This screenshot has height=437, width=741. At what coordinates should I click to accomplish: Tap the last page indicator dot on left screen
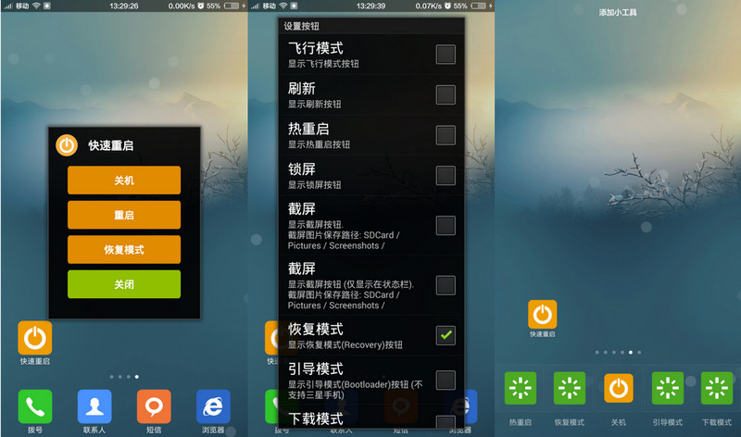(x=136, y=377)
